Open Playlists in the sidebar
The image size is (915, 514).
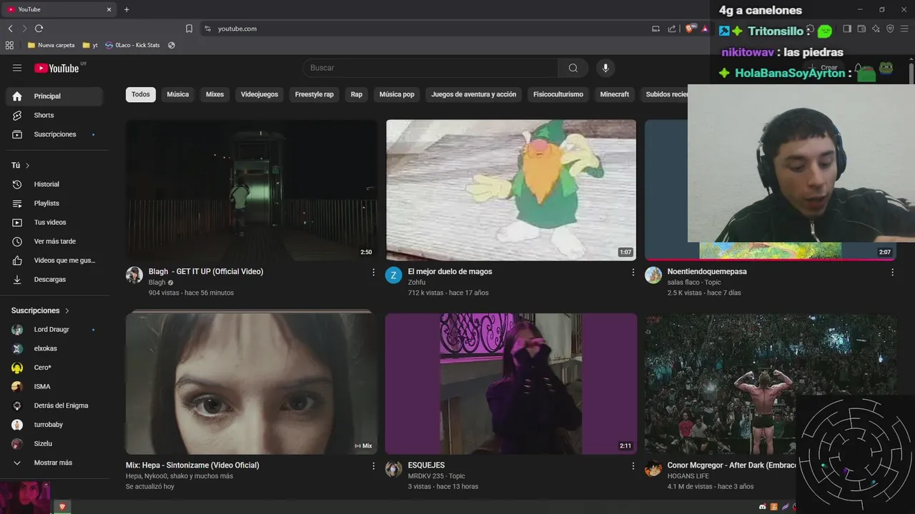54,203
